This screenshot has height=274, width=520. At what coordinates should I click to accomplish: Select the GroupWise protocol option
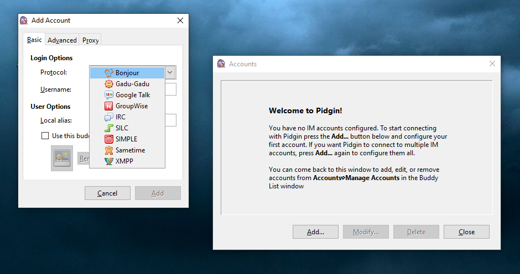(127, 106)
